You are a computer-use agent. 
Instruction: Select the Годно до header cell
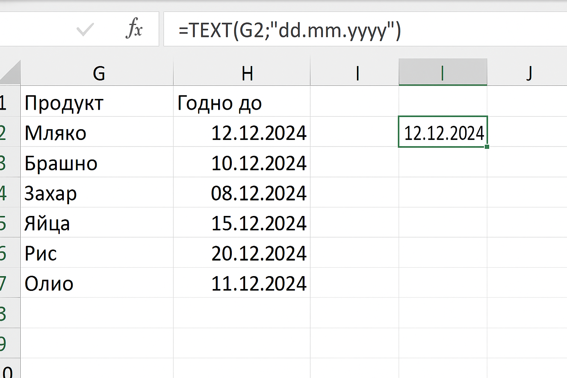(x=242, y=103)
